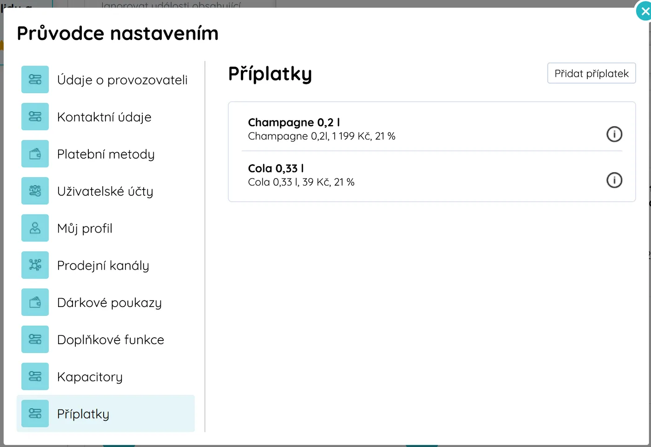This screenshot has height=447, width=651.
Task: Click the Kapacitory sidebar icon
Action: (x=35, y=376)
